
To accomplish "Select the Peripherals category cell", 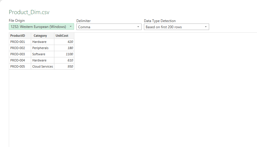I will pyautogui.click(x=43, y=48).
